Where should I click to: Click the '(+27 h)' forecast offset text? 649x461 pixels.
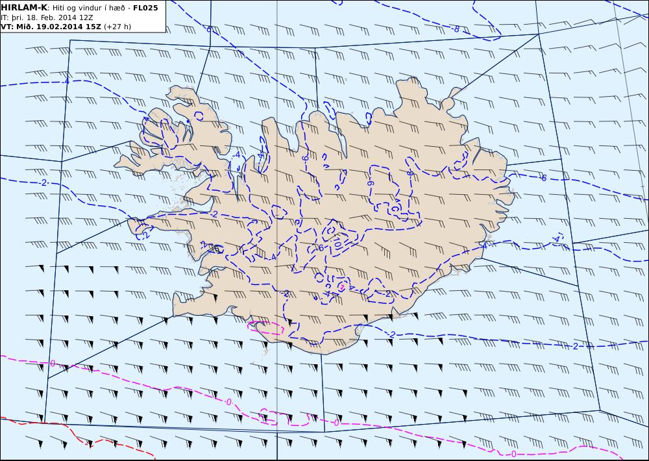pos(117,27)
